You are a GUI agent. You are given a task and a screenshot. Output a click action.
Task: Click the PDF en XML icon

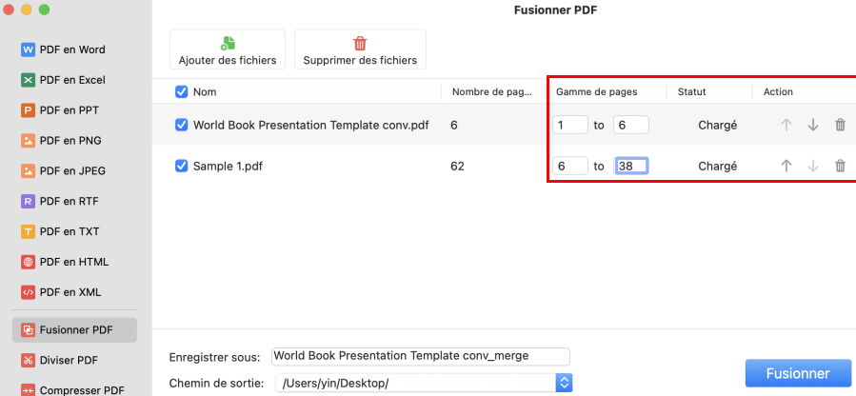coord(28,292)
